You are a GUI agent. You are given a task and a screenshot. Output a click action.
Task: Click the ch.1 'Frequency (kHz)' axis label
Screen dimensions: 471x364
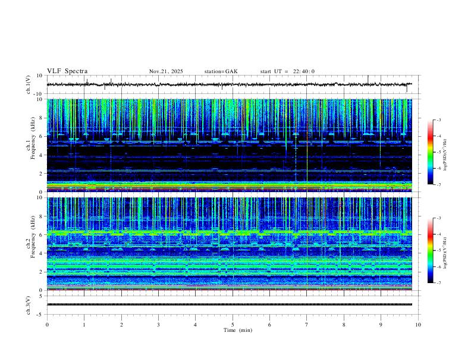33,139
